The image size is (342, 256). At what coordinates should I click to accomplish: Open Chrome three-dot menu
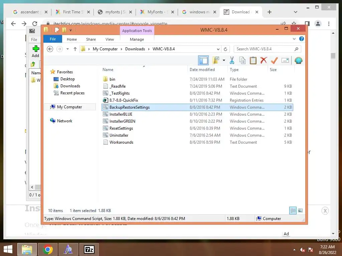coord(329,24)
